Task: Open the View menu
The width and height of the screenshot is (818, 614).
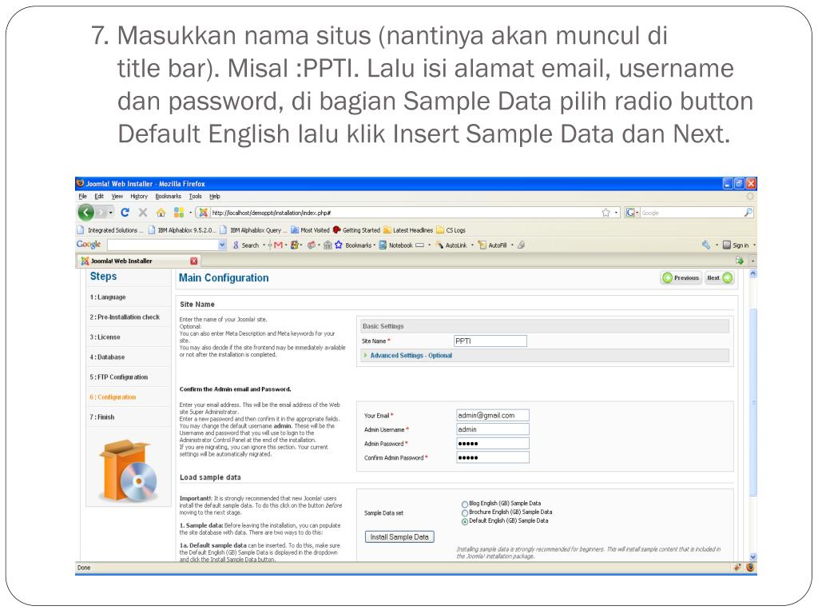Action: click(117, 197)
